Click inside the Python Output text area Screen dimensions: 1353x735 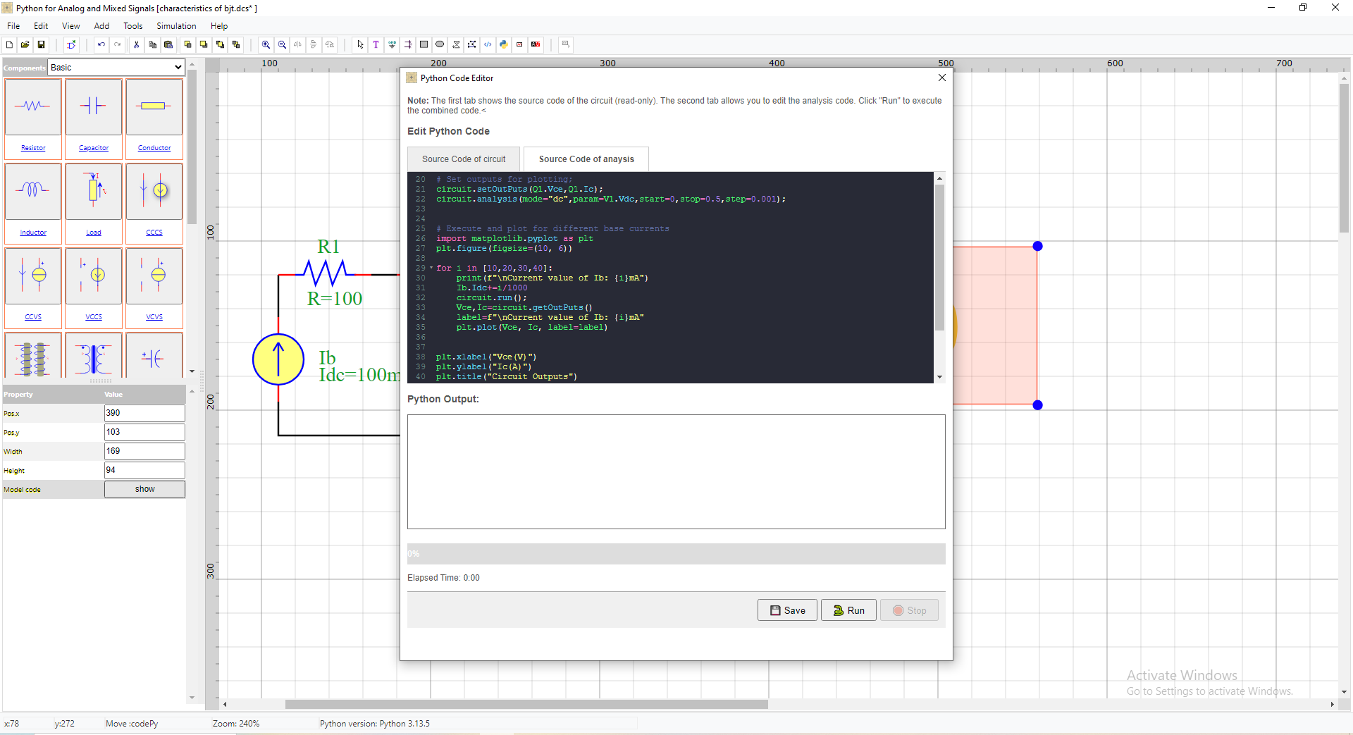pyautogui.click(x=676, y=471)
